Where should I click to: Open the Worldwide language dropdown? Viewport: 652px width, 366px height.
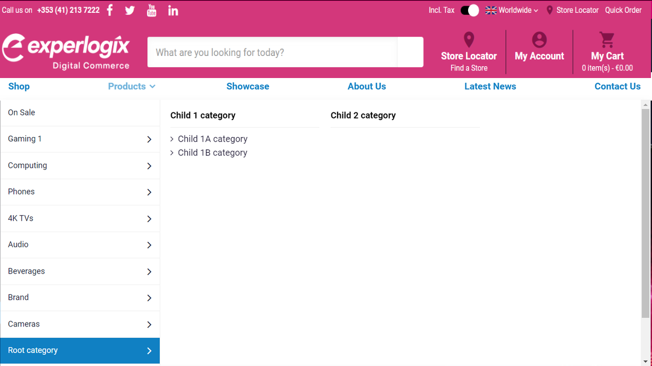click(512, 10)
